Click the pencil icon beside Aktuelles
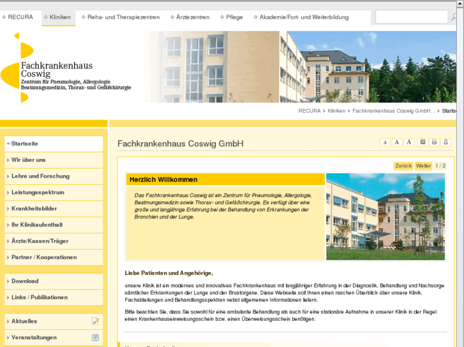The width and height of the screenshot is (464, 347). 95,321
